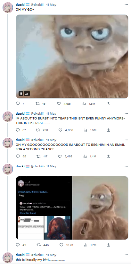Pause the GIF in the first tweet
The image size is (131, 264).
[x=21, y=93]
